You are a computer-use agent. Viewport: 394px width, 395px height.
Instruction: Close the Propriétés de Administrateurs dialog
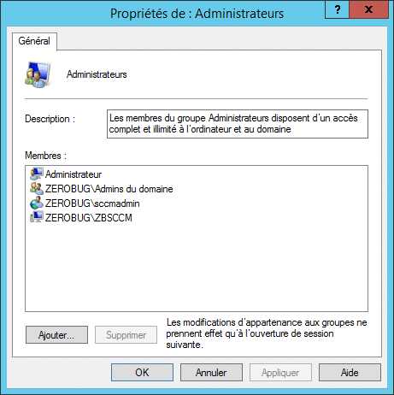[368, 9]
